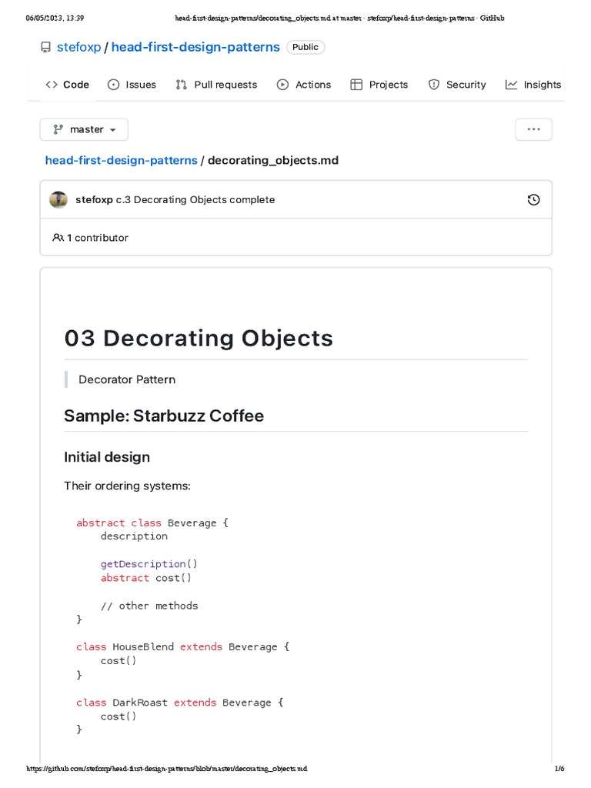Click the Security shield icon

[434, 85]
